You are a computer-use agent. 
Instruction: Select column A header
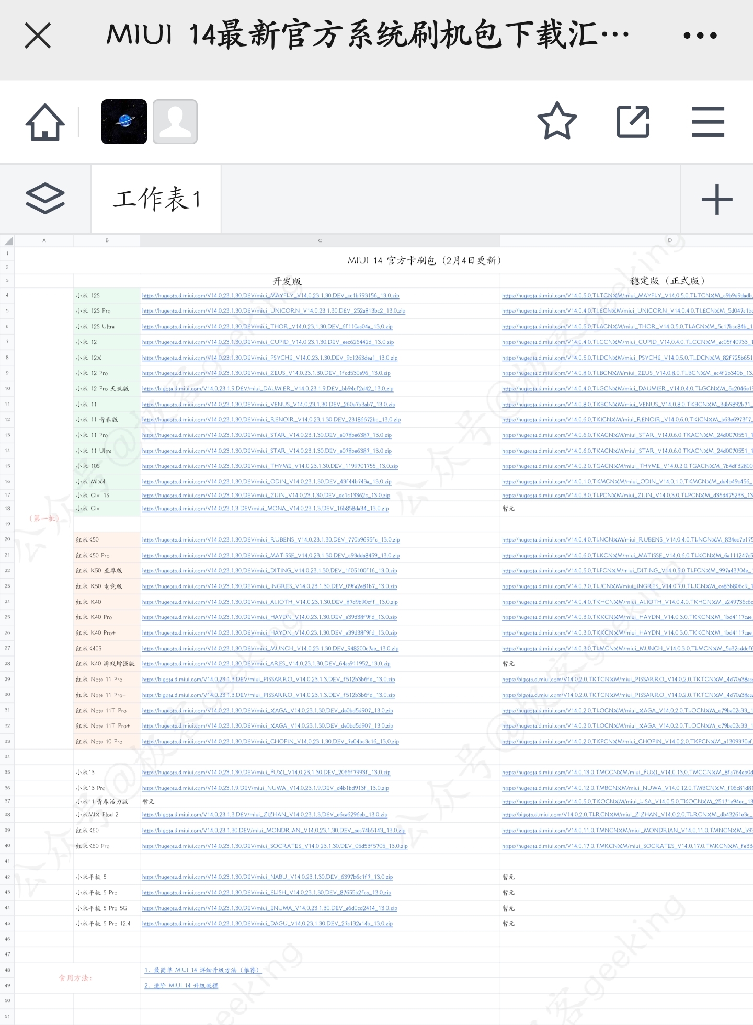(x=44, y=240)
